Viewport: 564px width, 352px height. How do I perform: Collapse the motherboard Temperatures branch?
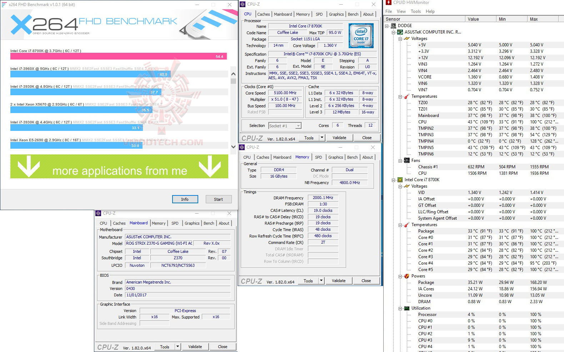tap(400, 96)
